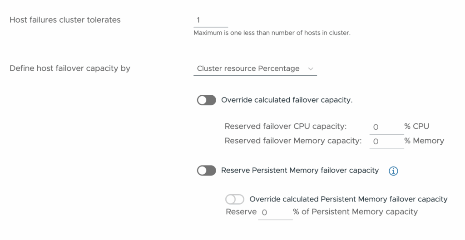Toggle Override calculated Persistent Memory failover capacity switch

235,199
